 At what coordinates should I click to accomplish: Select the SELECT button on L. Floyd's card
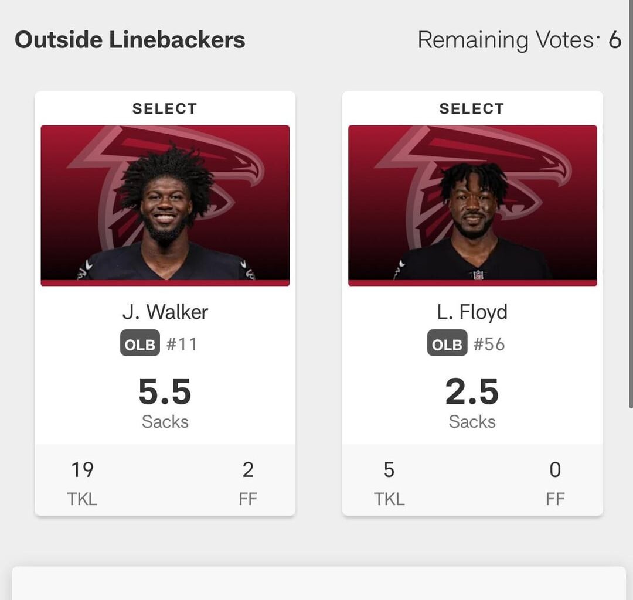point(472,108)
